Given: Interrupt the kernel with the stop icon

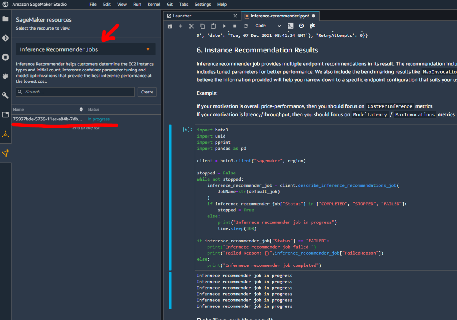Looking at the screenshot, I should (x=235, y=26).
